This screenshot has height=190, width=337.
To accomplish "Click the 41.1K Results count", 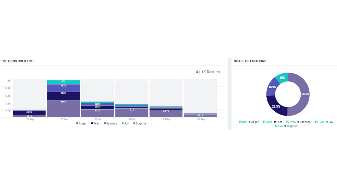I will [x=207, y=72].
